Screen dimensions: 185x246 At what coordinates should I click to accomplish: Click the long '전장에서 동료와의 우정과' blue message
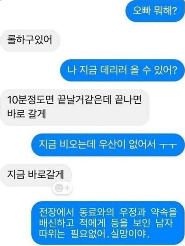click(x=108, y=223)
